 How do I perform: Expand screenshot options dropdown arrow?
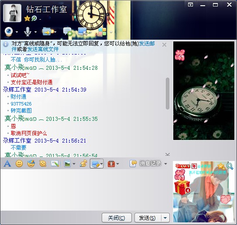(101, 164)
